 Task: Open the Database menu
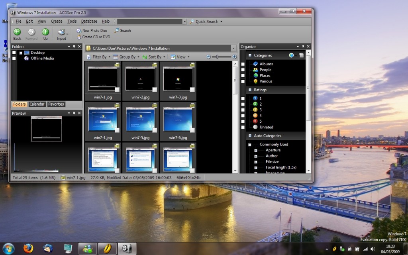pyautogui.click(x=89, y=22)
